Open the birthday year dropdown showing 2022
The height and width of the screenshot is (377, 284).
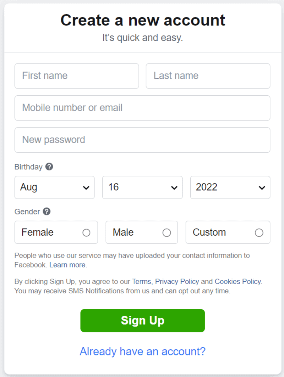pos(230,187)
